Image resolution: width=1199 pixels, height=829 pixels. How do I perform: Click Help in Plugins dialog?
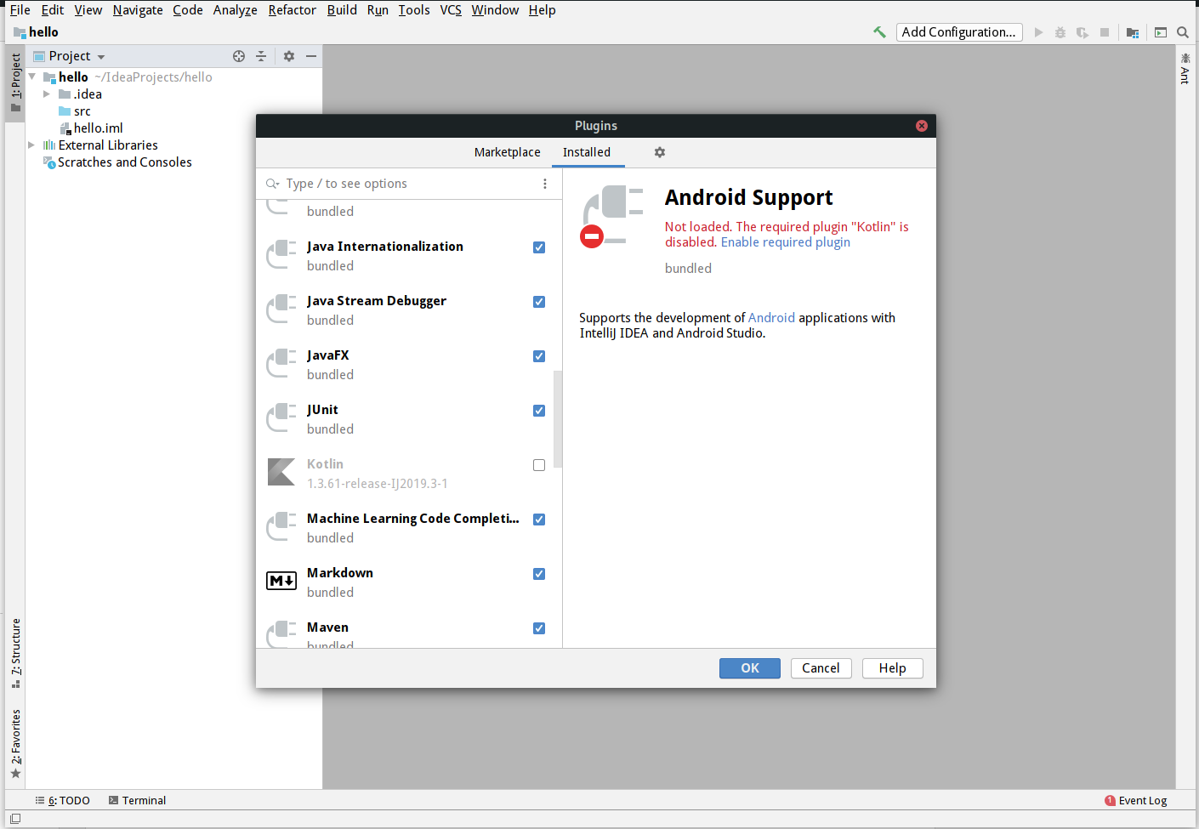click(x=893, y=668)
